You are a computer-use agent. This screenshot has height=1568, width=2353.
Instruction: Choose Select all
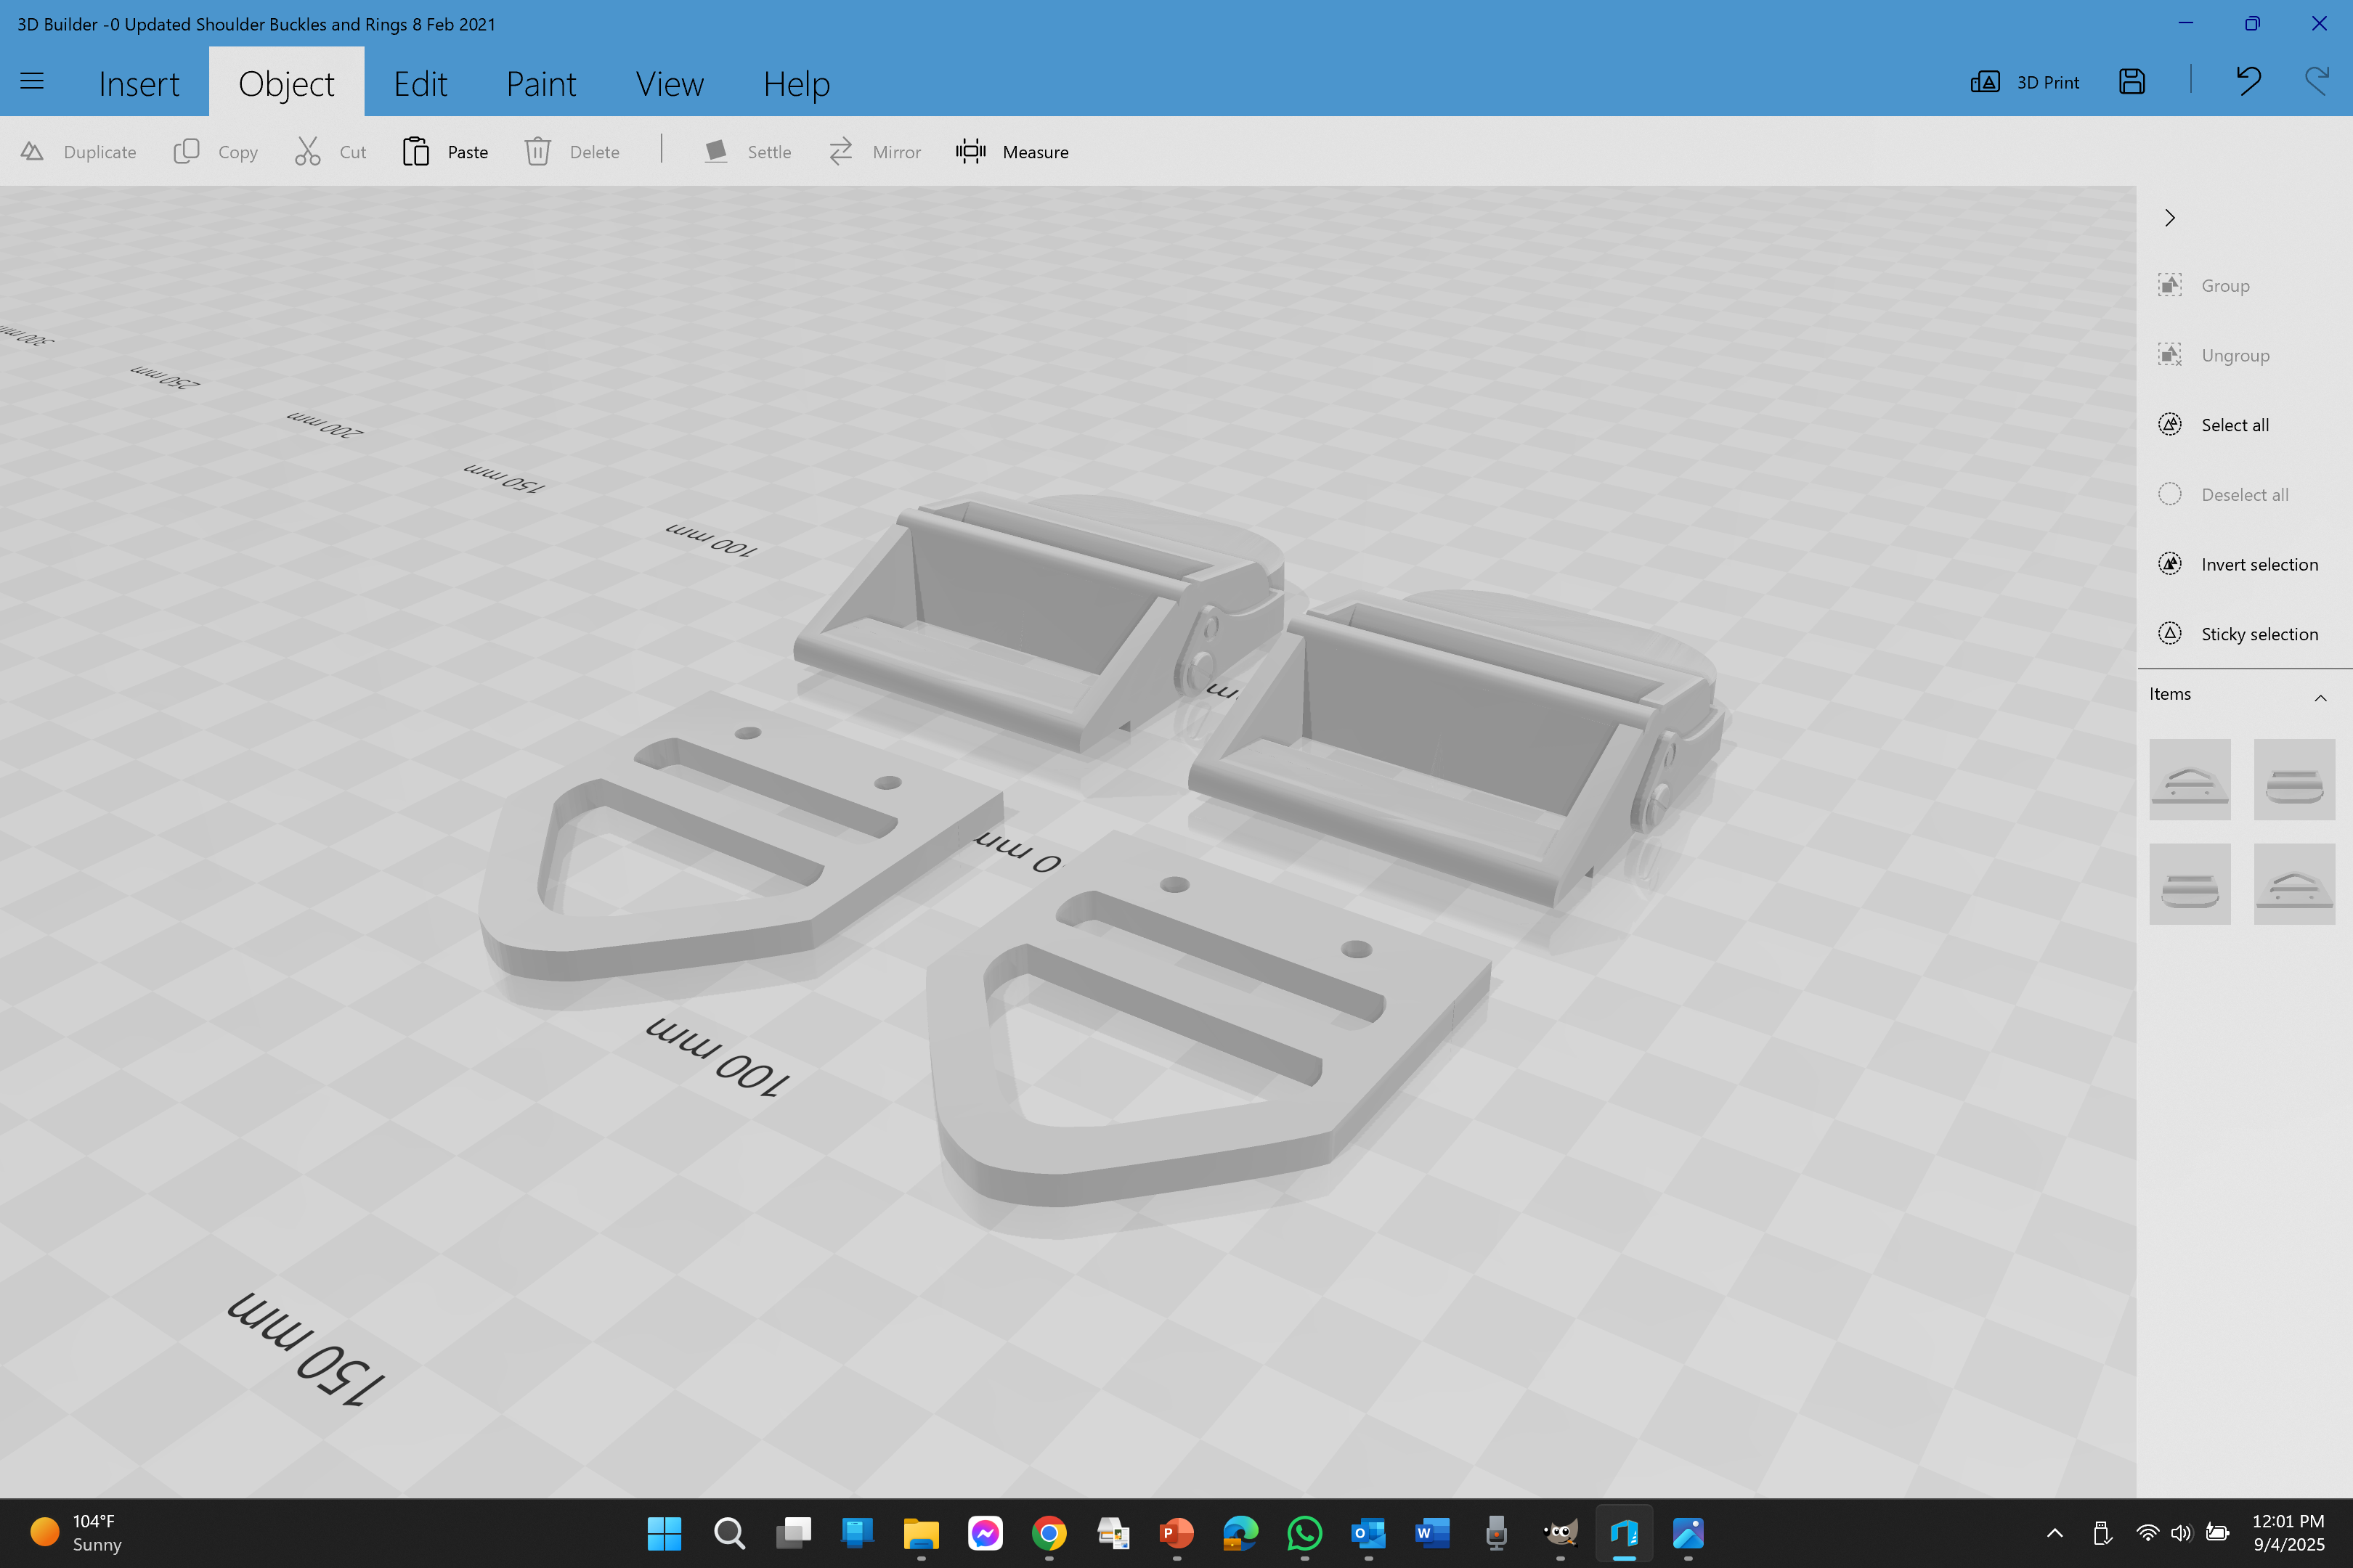[2213, 425]
